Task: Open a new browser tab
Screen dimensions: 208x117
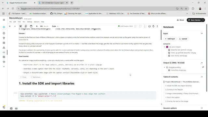Action: (x=72, y=3)
